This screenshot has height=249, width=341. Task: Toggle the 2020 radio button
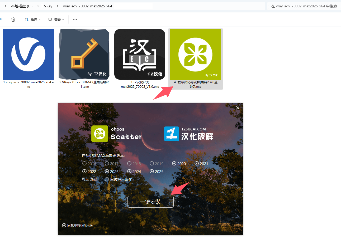(x=174, y=163)
